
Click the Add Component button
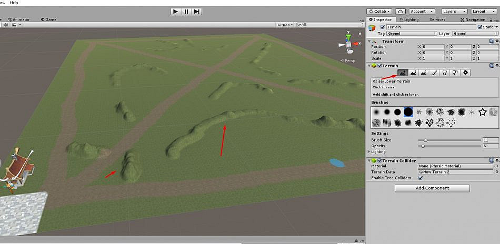click(x=432, y=188)
